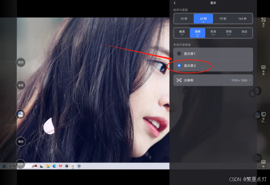
Task: Launch Microsoft Edge from the taskbar
Action: [x=54, y=166]
